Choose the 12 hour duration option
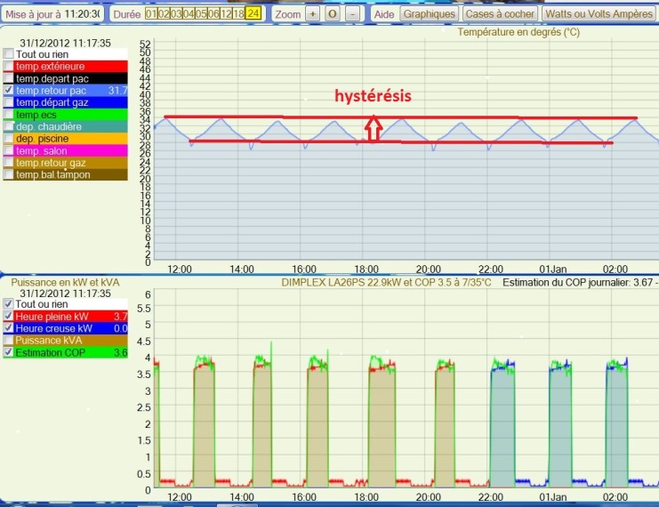 pos(226,14)
